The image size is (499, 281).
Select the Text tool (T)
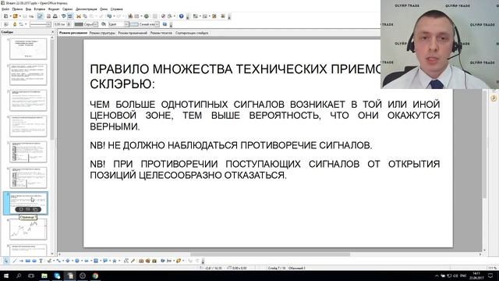click(x=41, y=261)
